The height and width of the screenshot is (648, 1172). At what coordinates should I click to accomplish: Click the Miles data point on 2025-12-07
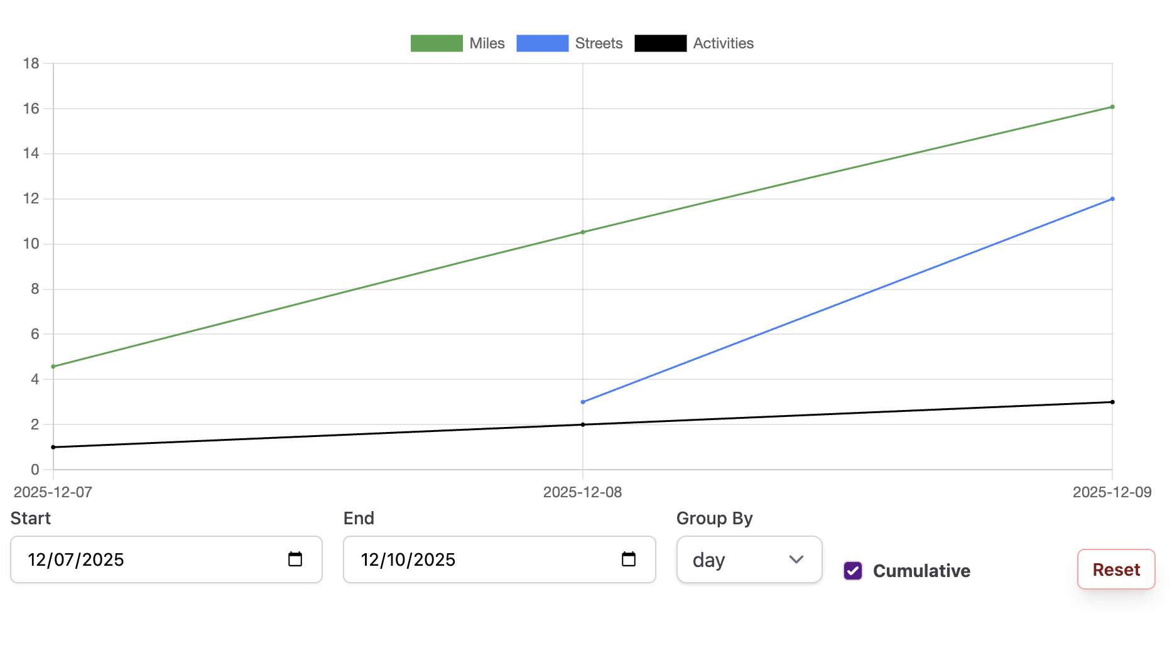[53, 367]
